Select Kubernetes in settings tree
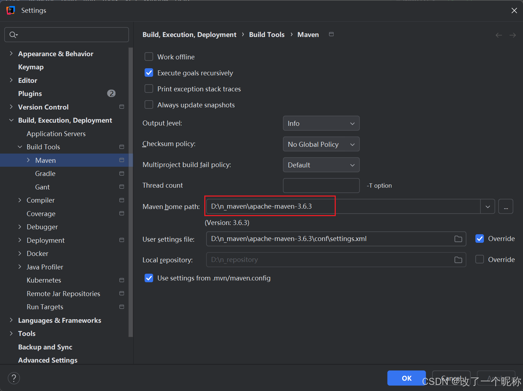The height and width of the screenshot is (391, 523). point(44,280)
